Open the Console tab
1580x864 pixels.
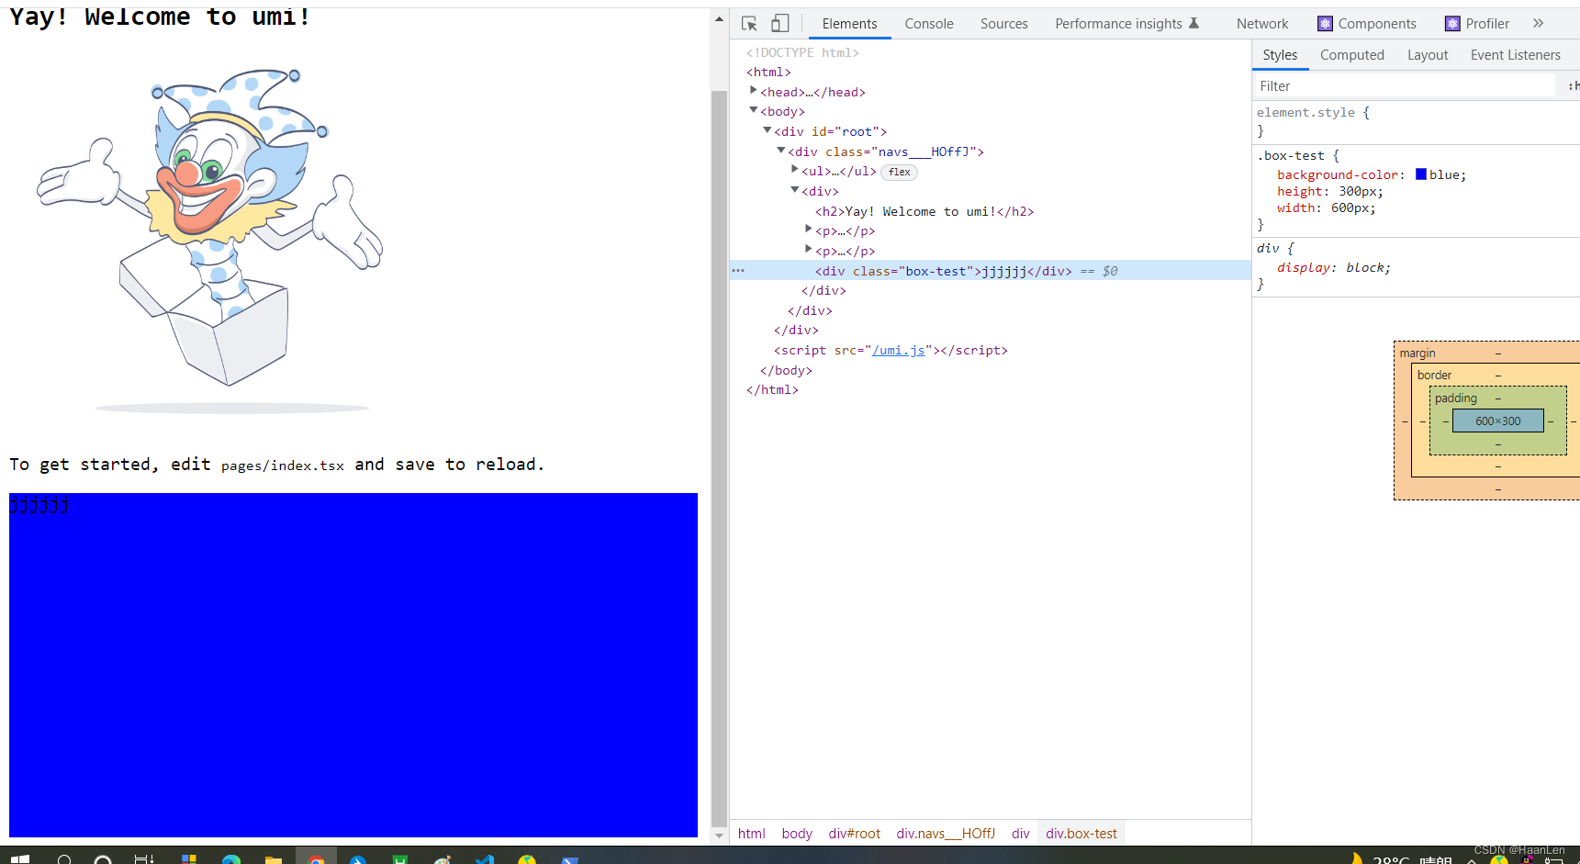tap(929, 24)
